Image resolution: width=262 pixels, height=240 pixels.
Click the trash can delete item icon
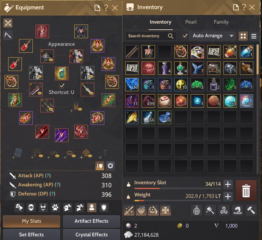click(246, 191)
